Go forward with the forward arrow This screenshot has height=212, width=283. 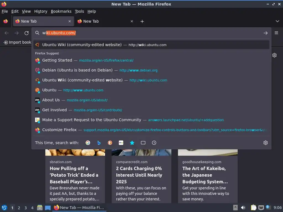pyautogui.click(x=17, y=33)
